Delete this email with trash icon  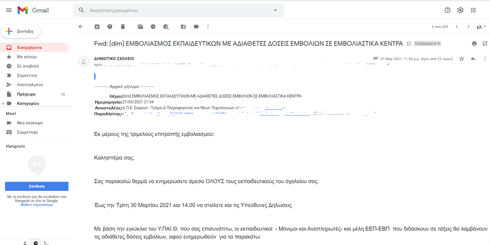(x=122, y=27)
